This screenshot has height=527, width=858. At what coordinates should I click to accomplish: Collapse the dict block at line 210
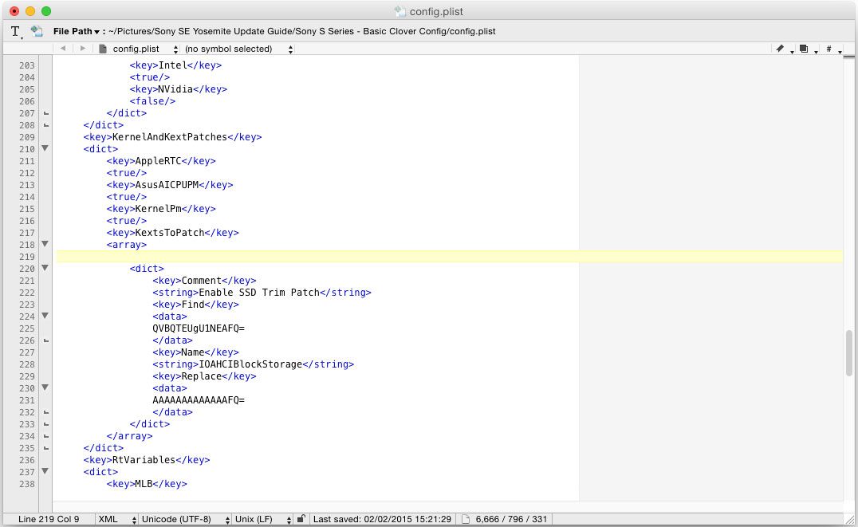45,148
